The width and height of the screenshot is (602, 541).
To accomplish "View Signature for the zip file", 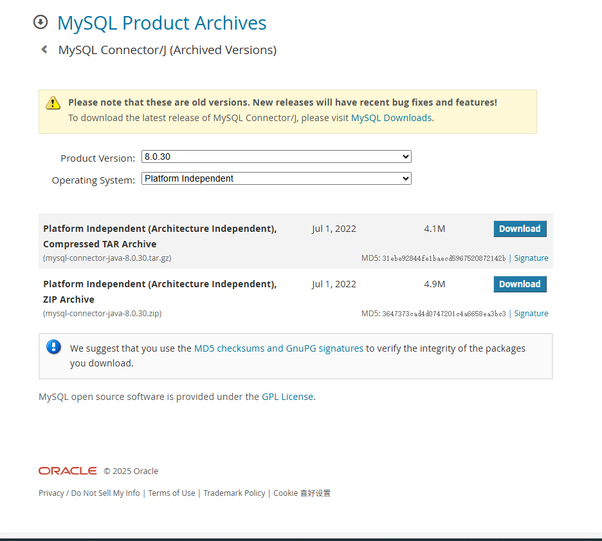I will [x=531, y=314].
